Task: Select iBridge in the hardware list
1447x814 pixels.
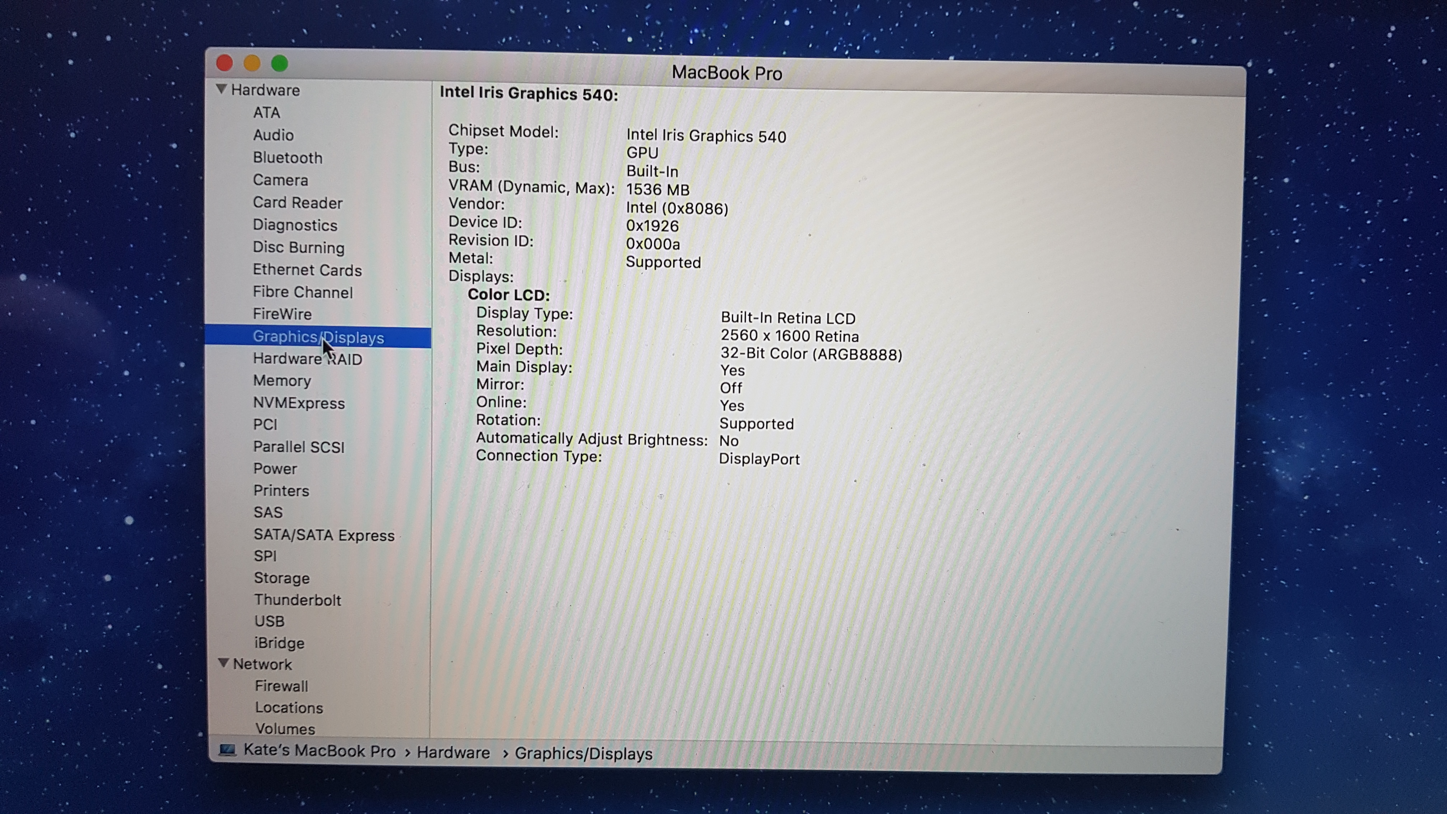Action: click(x=278, y=643)
